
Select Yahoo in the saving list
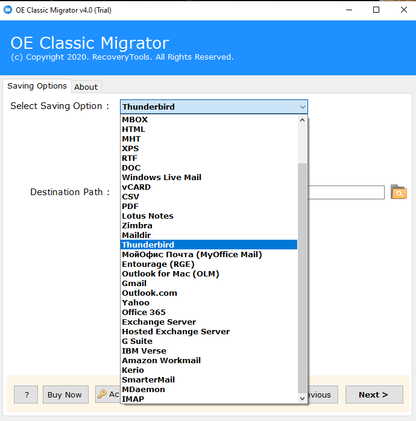coord(209,302)
